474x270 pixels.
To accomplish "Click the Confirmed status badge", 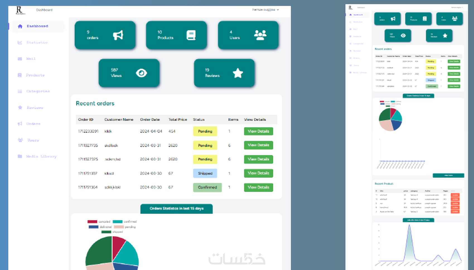I will (x=207, y=188).
